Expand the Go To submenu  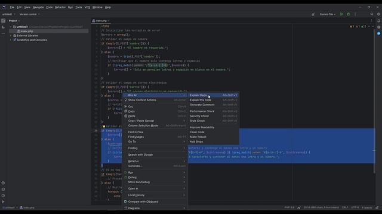(155, 141)
